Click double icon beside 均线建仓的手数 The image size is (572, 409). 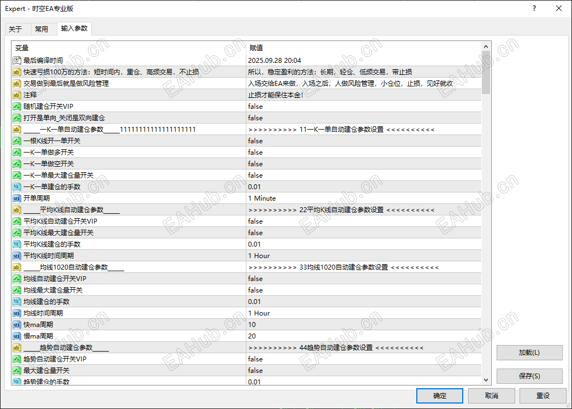point(17,302)
